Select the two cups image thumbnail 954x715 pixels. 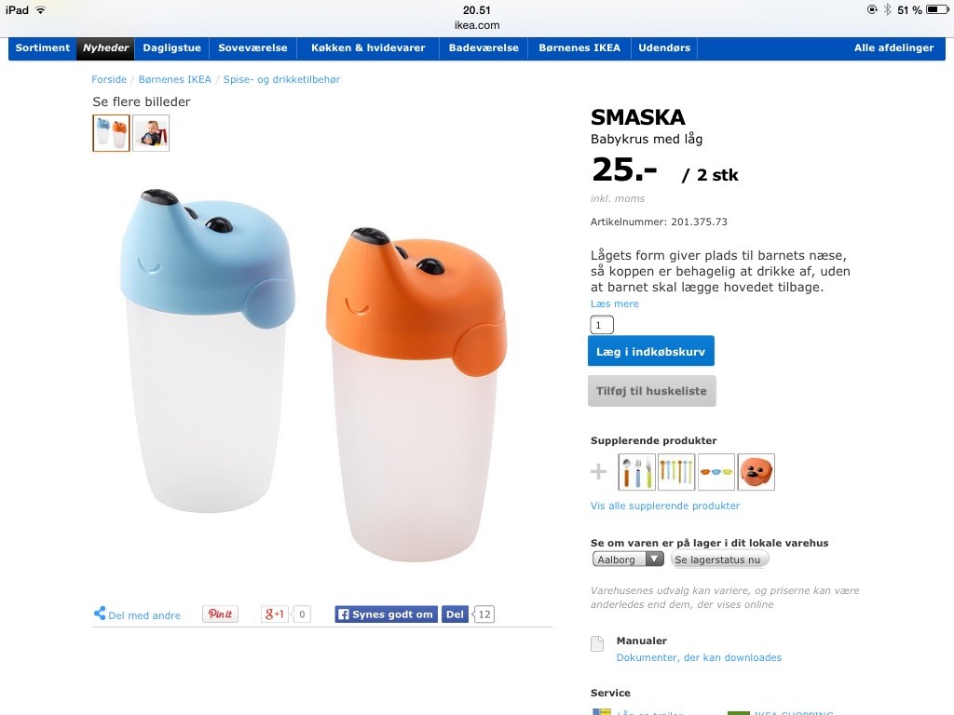[x=112, y=133]
